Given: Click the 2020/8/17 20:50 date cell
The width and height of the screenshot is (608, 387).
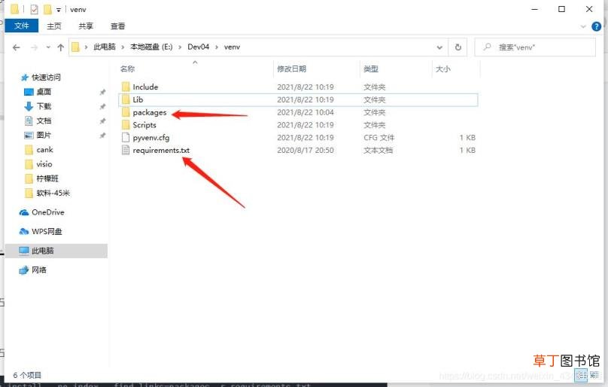Looking at the screenshot, I should pos(306,151).
